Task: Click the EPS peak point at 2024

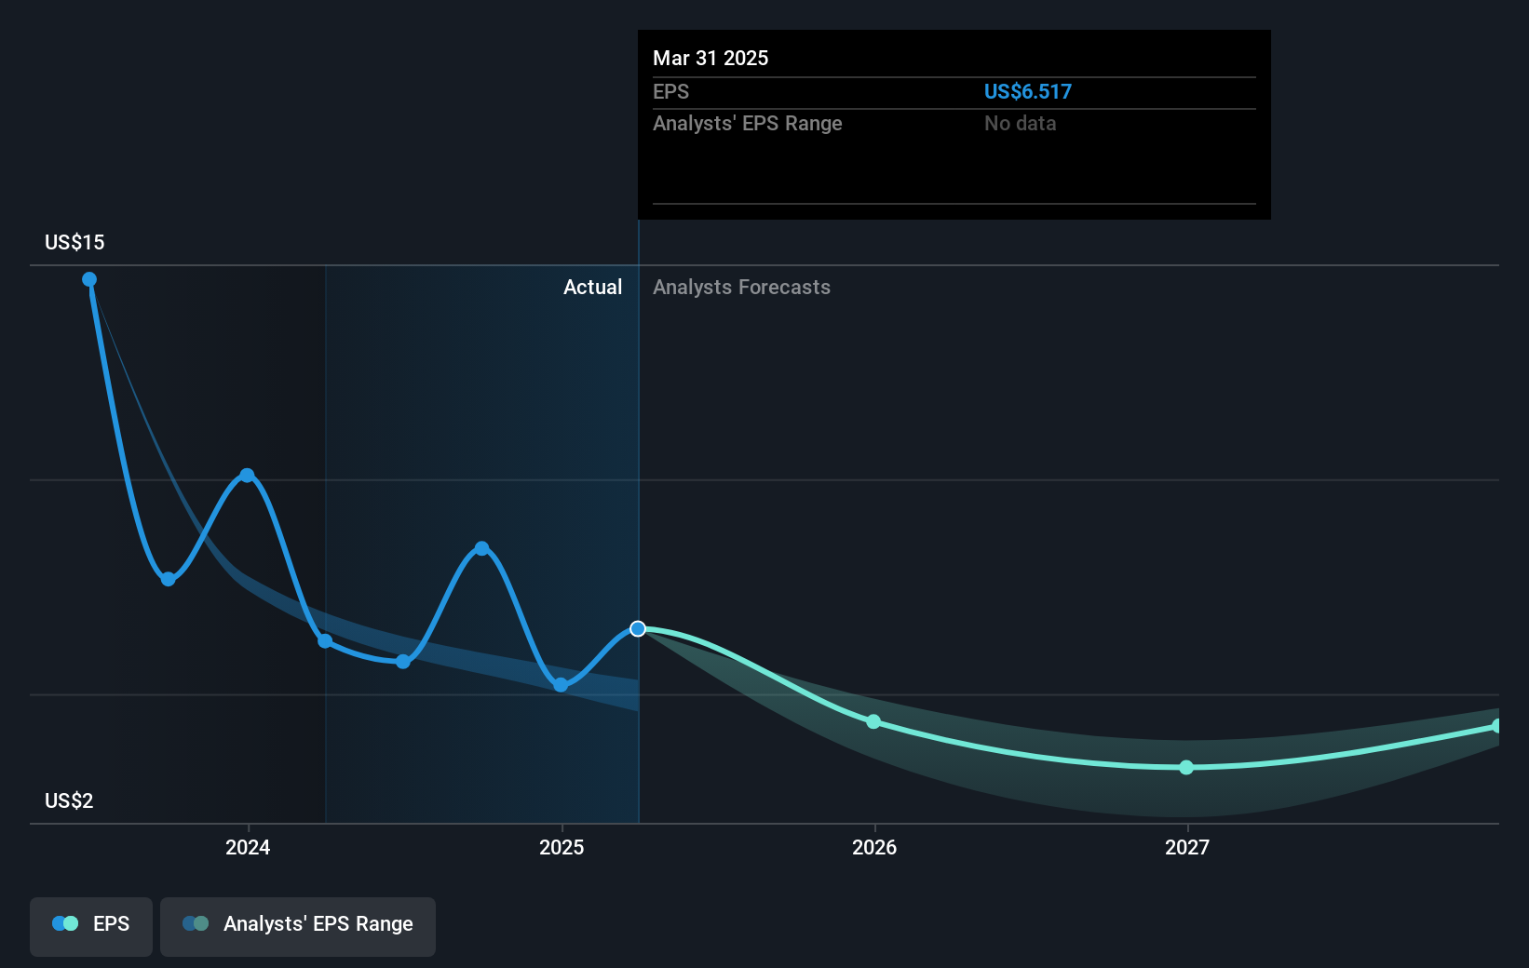Action: (247, 476)
